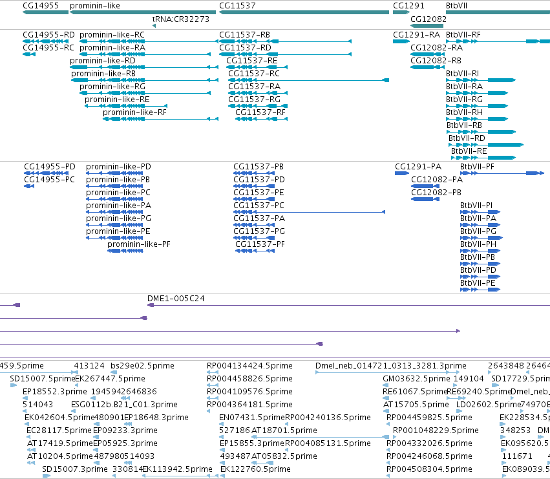Viewport: 550px width, 479px height.
Task: Select protein CG1291-PA
Action: click(x=418, y=167)
